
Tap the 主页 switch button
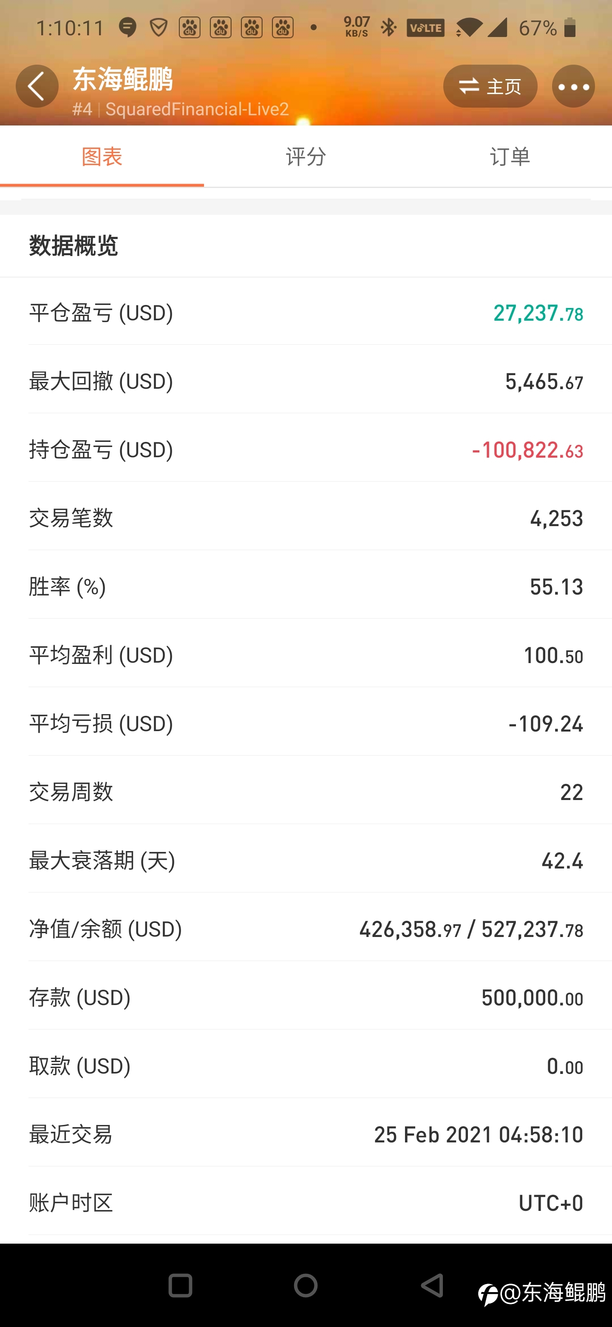[x=490, y=86]
